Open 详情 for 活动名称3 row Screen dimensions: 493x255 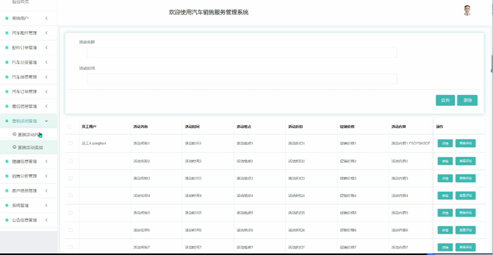445,178
